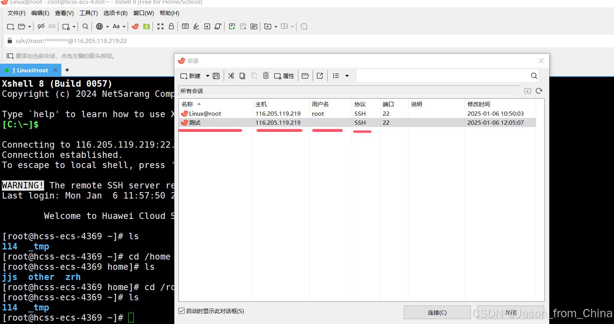
Task: Toggle 启动时显示此对话框(S) checkbox
Action: [x=182, y=311]
